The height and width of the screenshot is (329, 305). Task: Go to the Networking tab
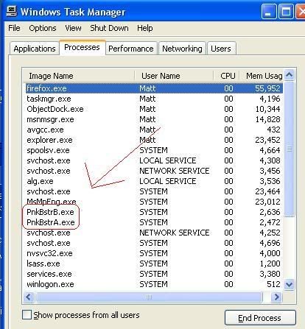click(x=182, y=49)
